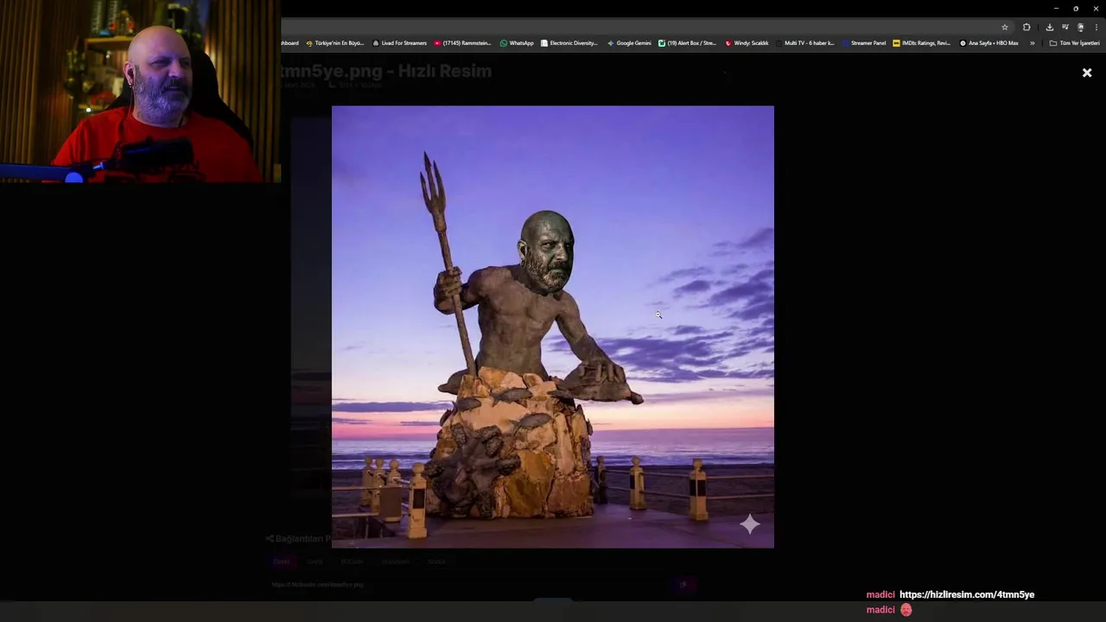
Task: Bookmark this page with star icon
Action: tap(1005, 27)
